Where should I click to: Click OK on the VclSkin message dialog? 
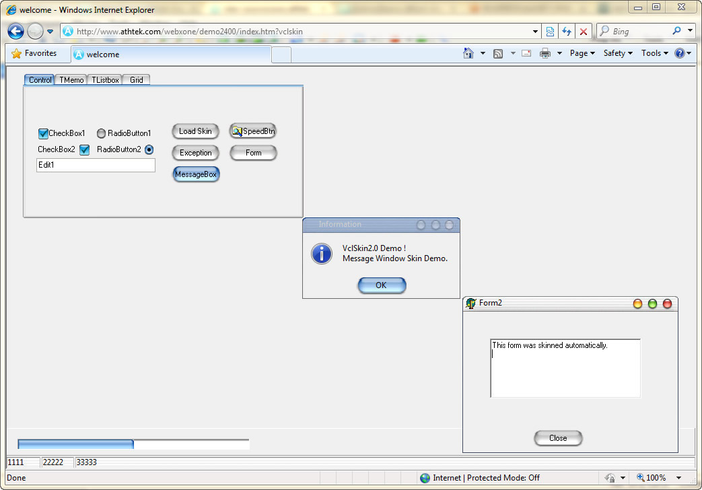point(381,285)
